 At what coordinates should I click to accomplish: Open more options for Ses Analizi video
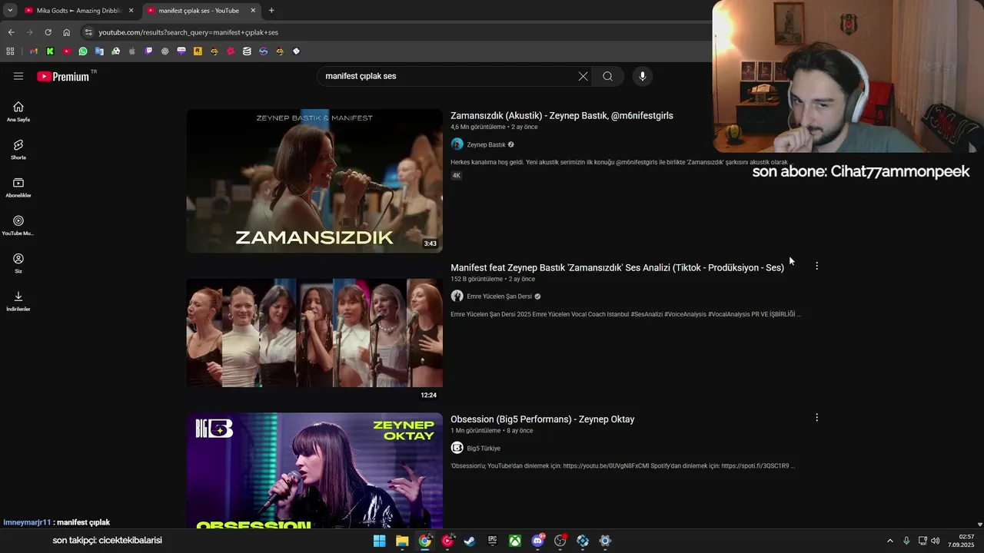816,266
